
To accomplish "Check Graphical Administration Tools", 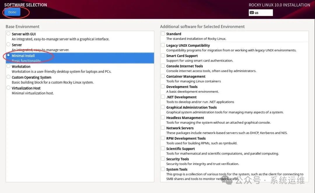I will coord(163,107).
